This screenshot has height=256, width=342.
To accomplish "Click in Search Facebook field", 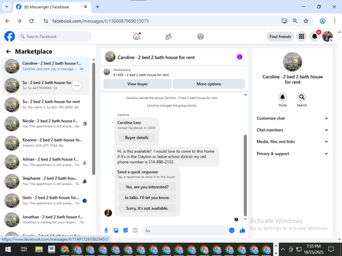I will (x=55, y=36).
